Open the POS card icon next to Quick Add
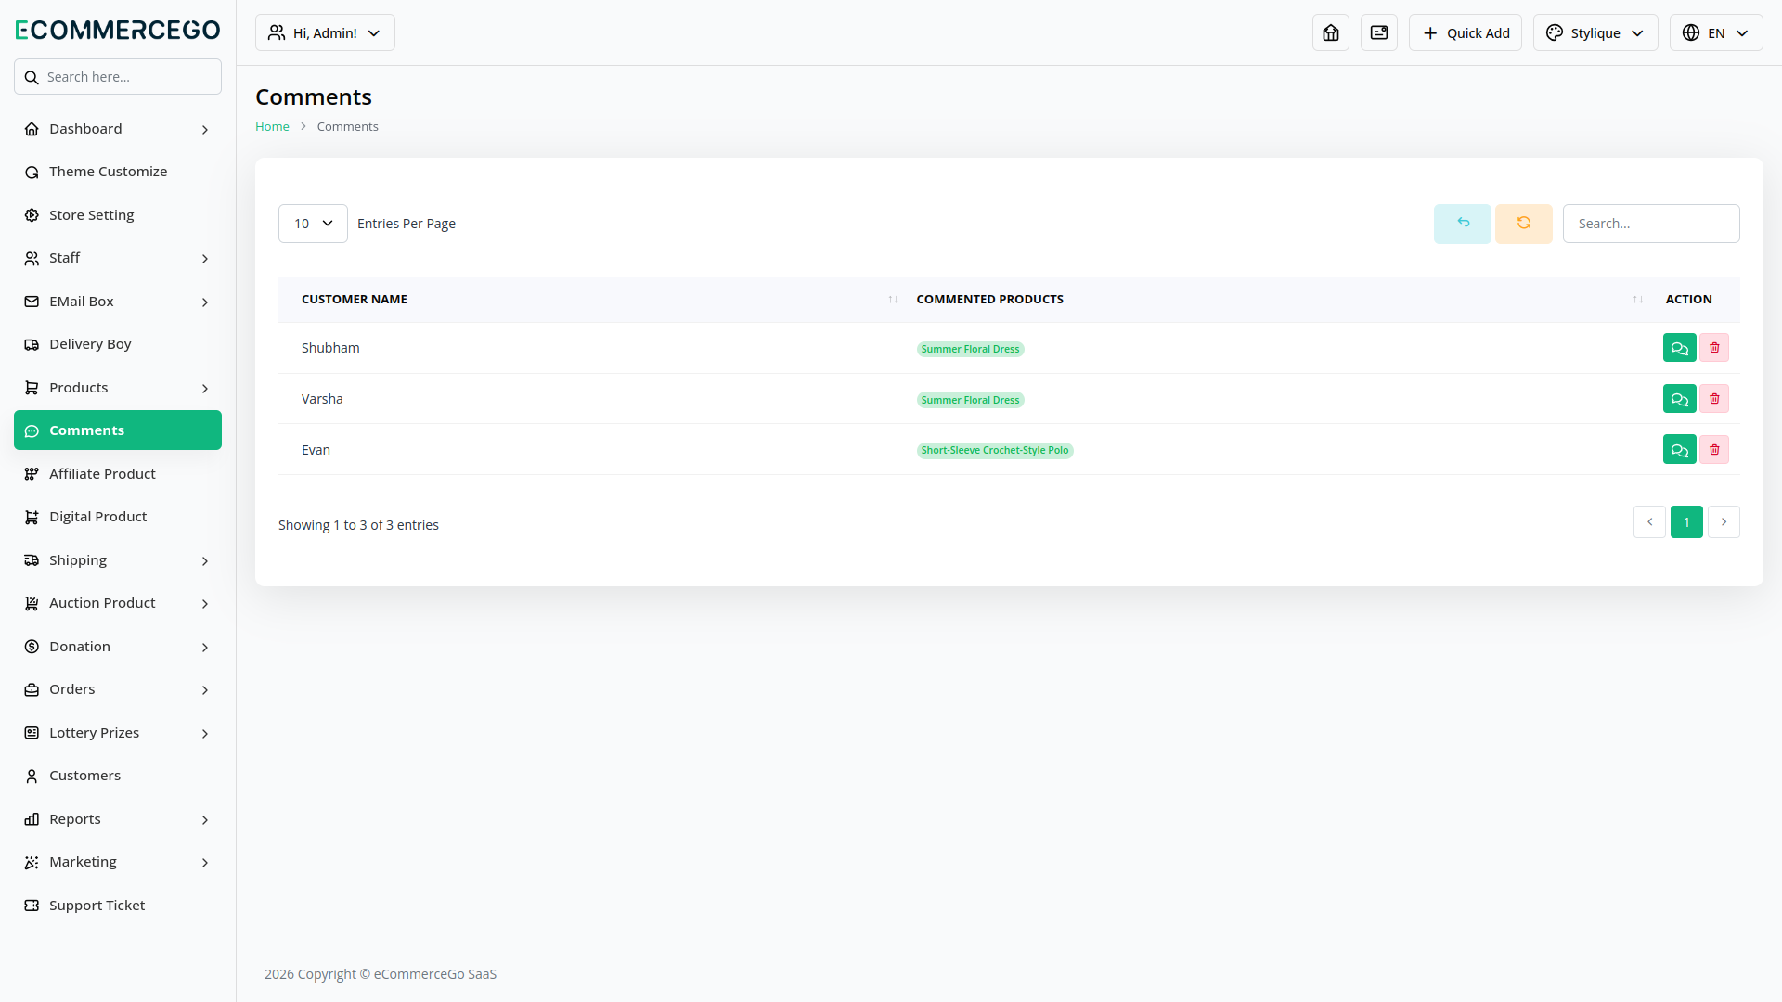The width and height of the screenshot is (1782, 1002). 1379,32
